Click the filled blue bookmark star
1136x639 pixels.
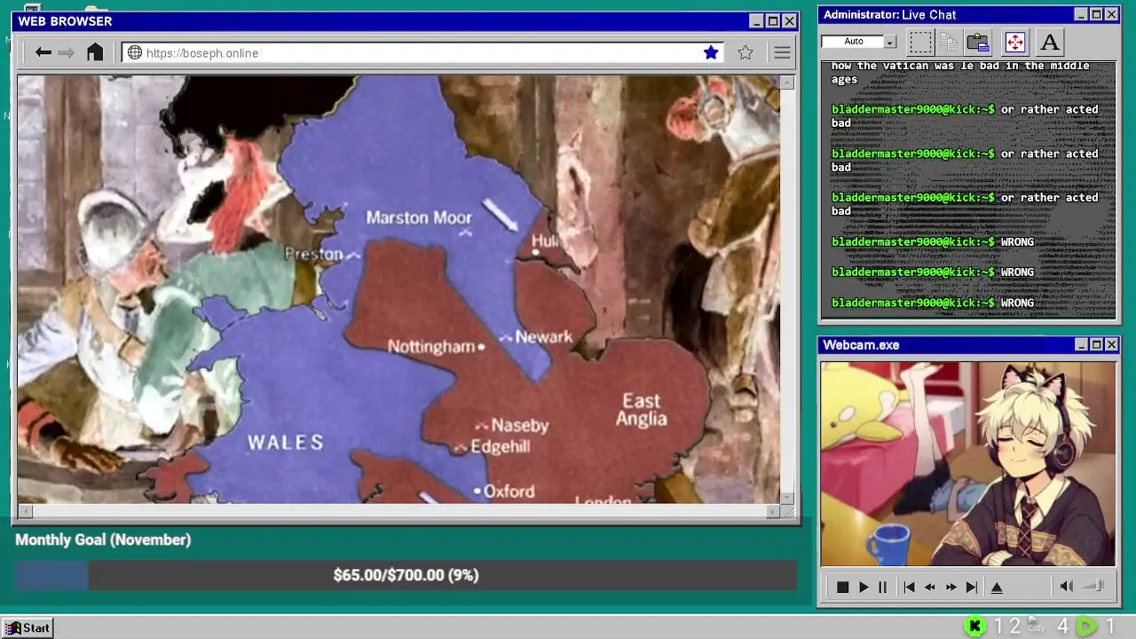[x=711, y=52]
